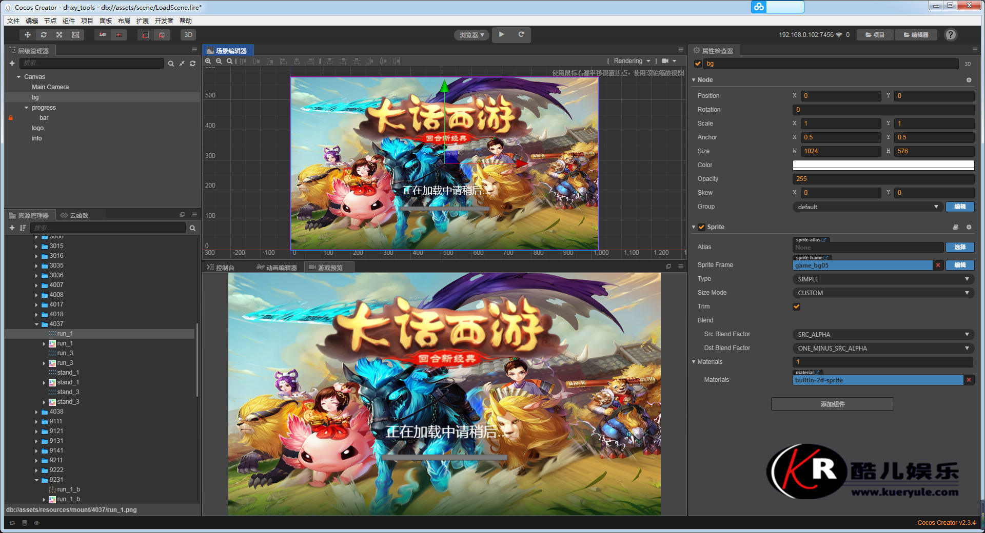Image resolution: width=985 pixels, height=533 pixels.
Task: Toggle the bg node active checkbox
Action: 698,64
